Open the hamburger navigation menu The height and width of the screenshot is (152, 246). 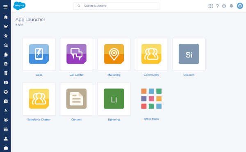(x=5, y=7)
